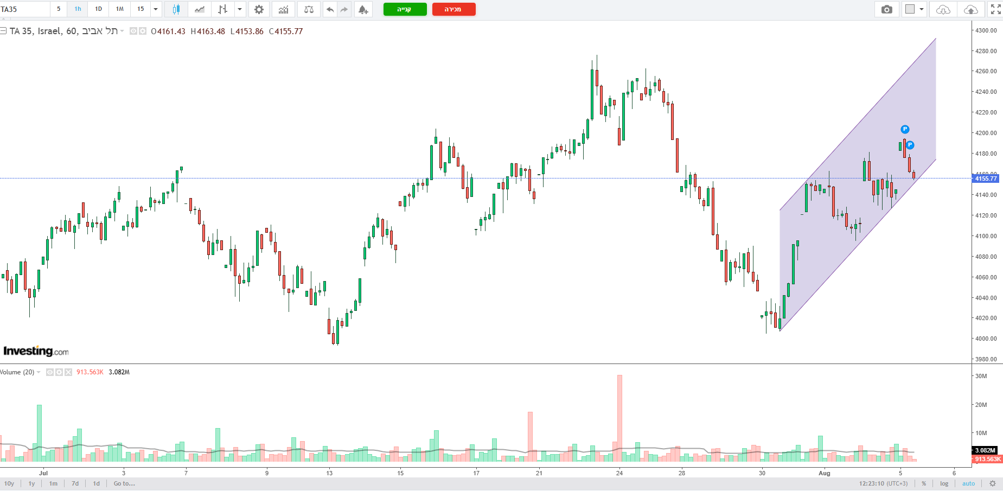Click the 3.082M volume label on the axis

tap(985, 450)
